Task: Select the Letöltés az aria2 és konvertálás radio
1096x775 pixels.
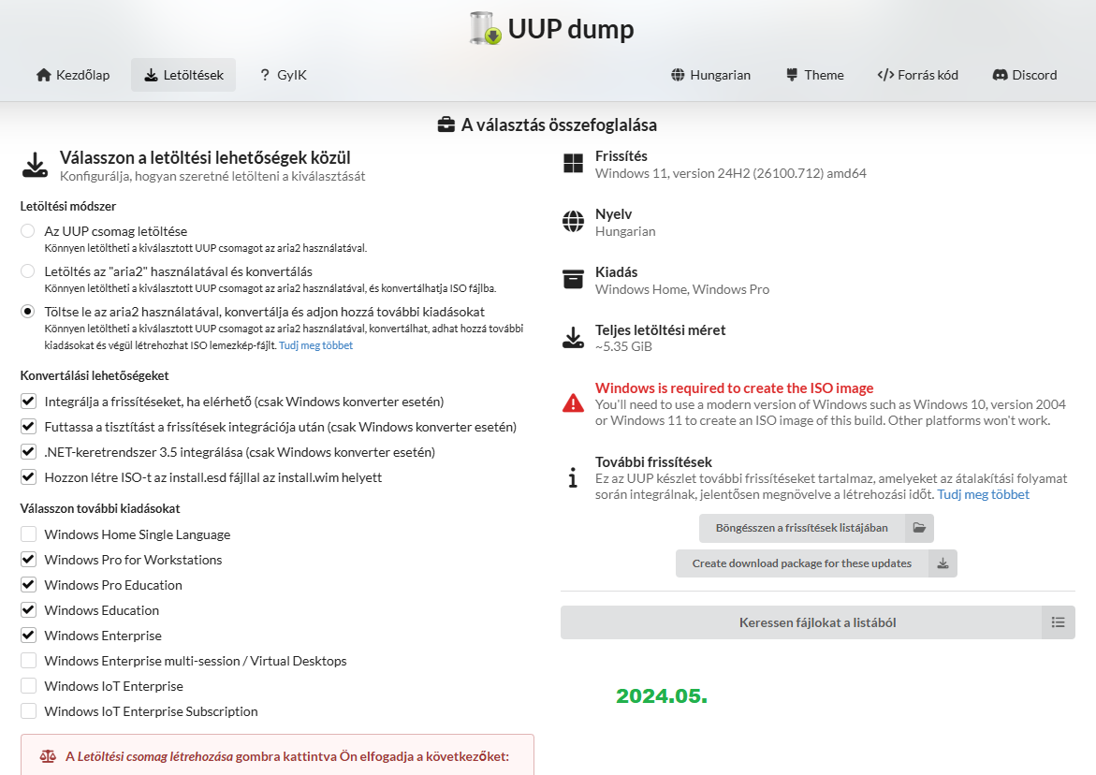Action: click(28, 271)
